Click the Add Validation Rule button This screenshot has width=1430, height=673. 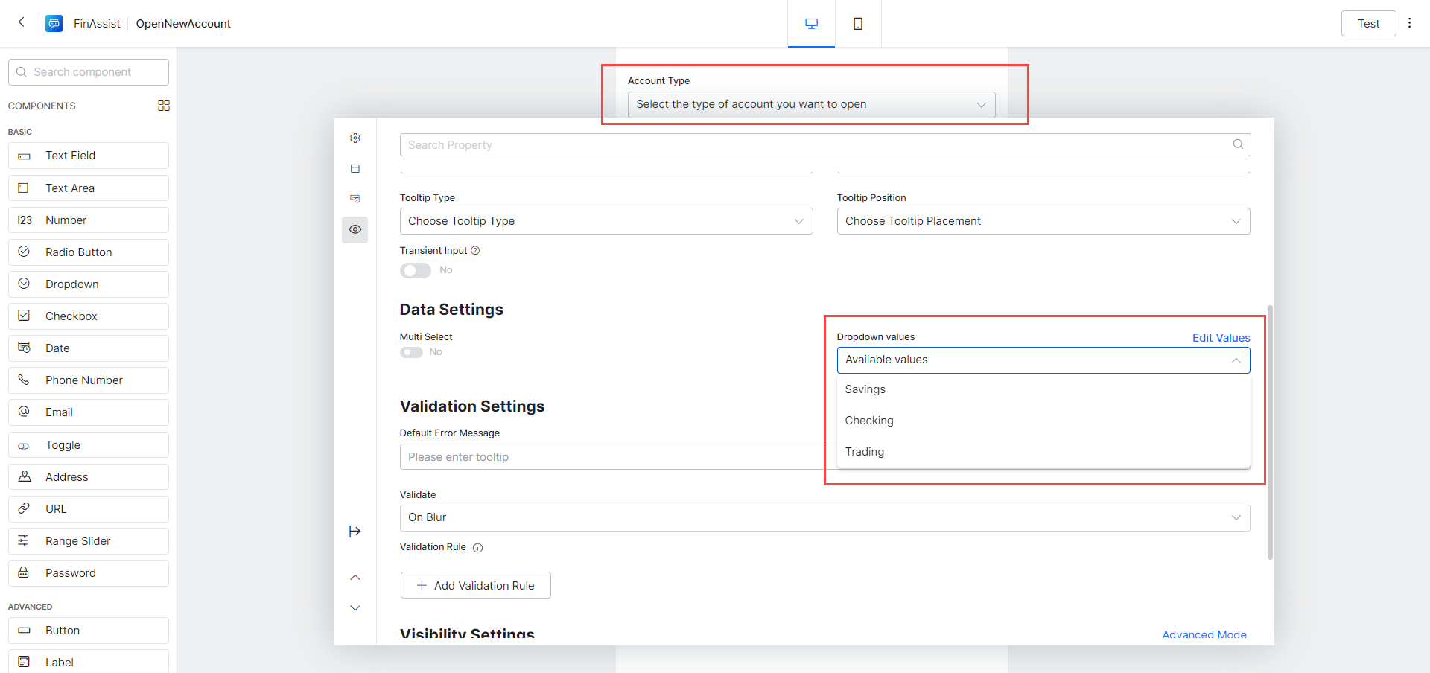476,586
